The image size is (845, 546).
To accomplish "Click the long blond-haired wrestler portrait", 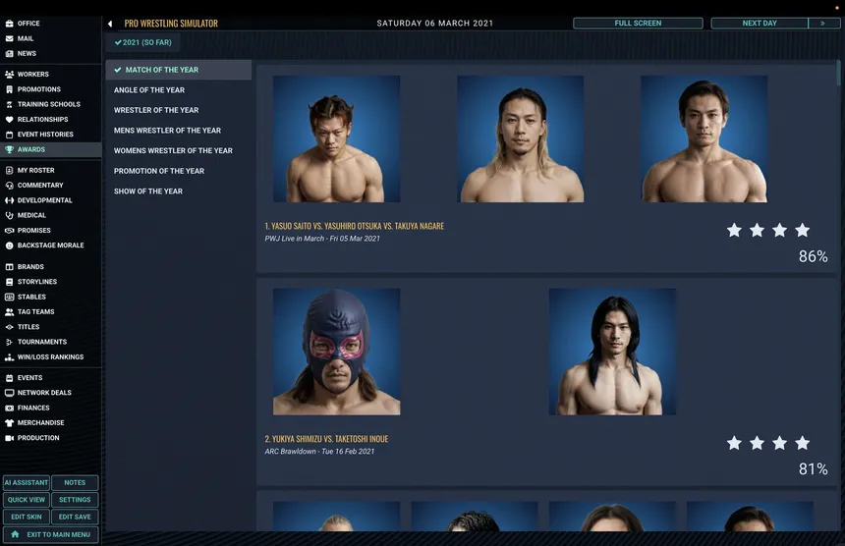I will 521,138.
